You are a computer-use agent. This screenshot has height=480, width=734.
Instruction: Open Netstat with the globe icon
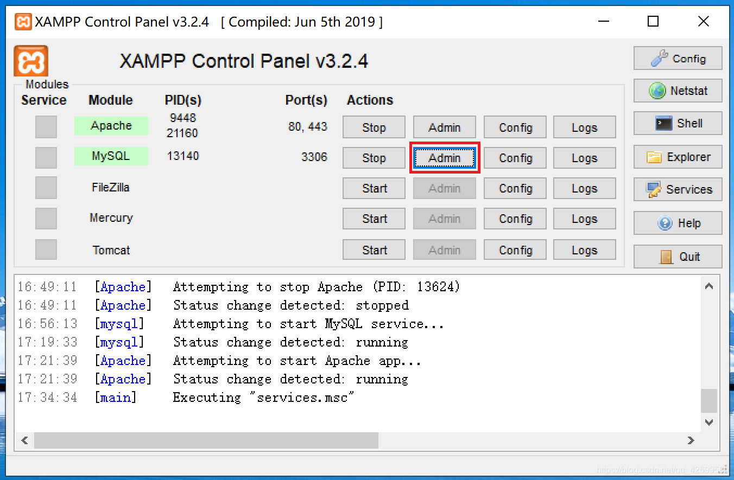tap(678, 91)
